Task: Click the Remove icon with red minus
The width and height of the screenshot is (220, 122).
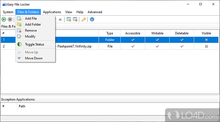Action: 19,31
